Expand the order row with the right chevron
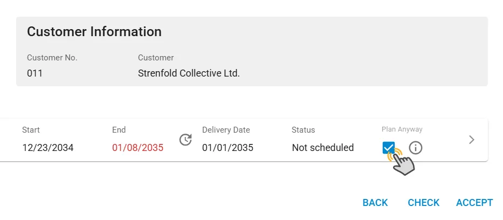 click(x=471, y=140)
